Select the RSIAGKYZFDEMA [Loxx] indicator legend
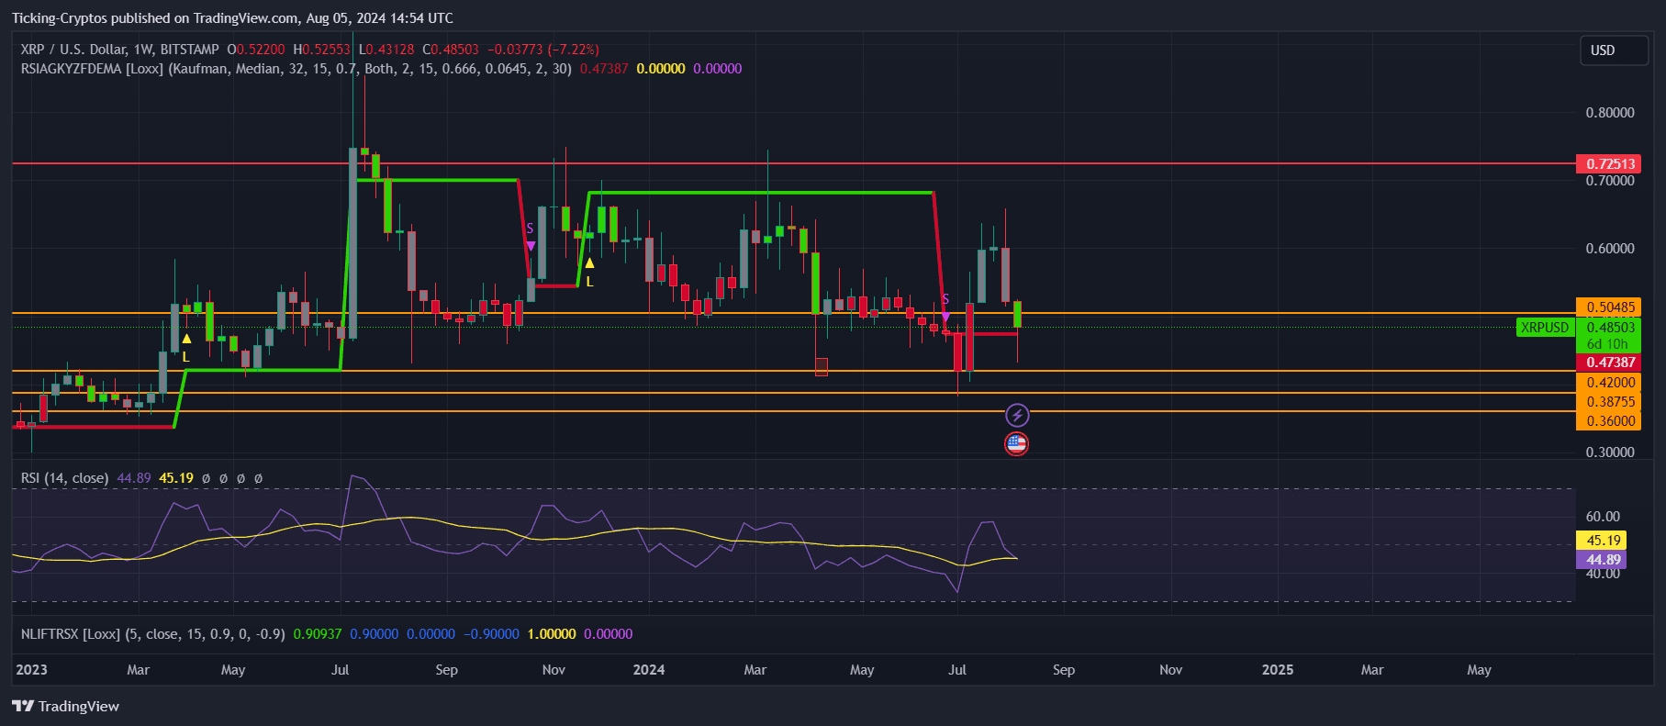Image resolution: width=1666 pixels, height=726 pixels. point(296,69)
